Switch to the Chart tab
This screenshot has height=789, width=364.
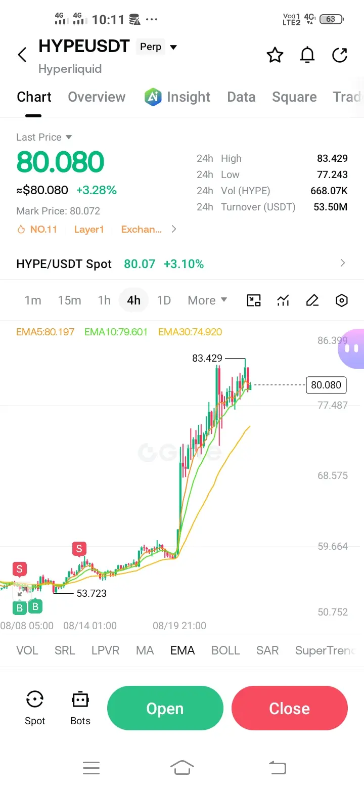pyautogui.click(x=34, y=97)
